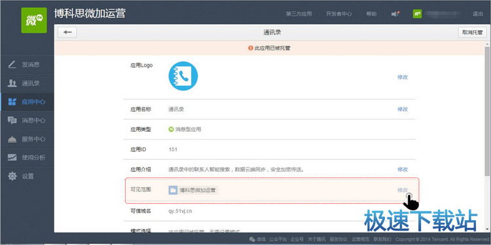
Task: Click the 应用介绍 description text
Action: coord(237,170)
